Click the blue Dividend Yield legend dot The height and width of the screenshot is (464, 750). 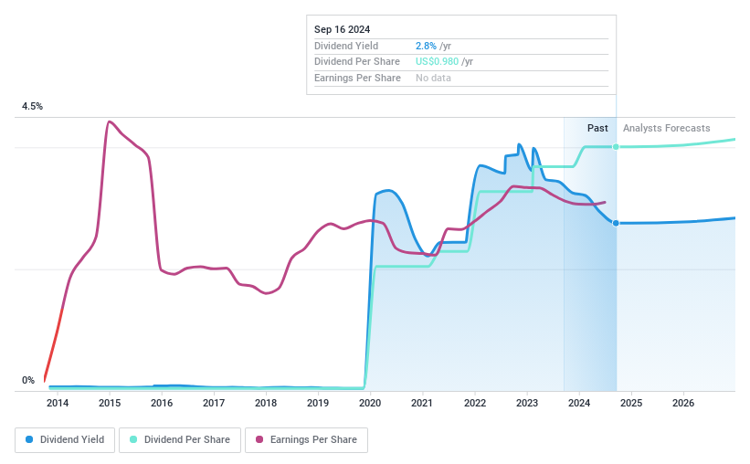click(x=29, y=439)
